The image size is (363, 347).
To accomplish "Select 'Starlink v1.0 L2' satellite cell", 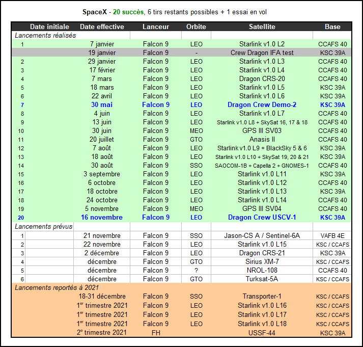I will pos(262,44).
